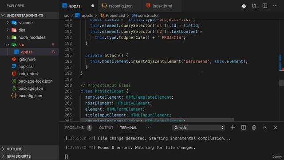Image resolution: width=284 pixels, height=160 pixels.
Task: Click the compare changes icon in editor toolbar
Action: pos(254,6)
